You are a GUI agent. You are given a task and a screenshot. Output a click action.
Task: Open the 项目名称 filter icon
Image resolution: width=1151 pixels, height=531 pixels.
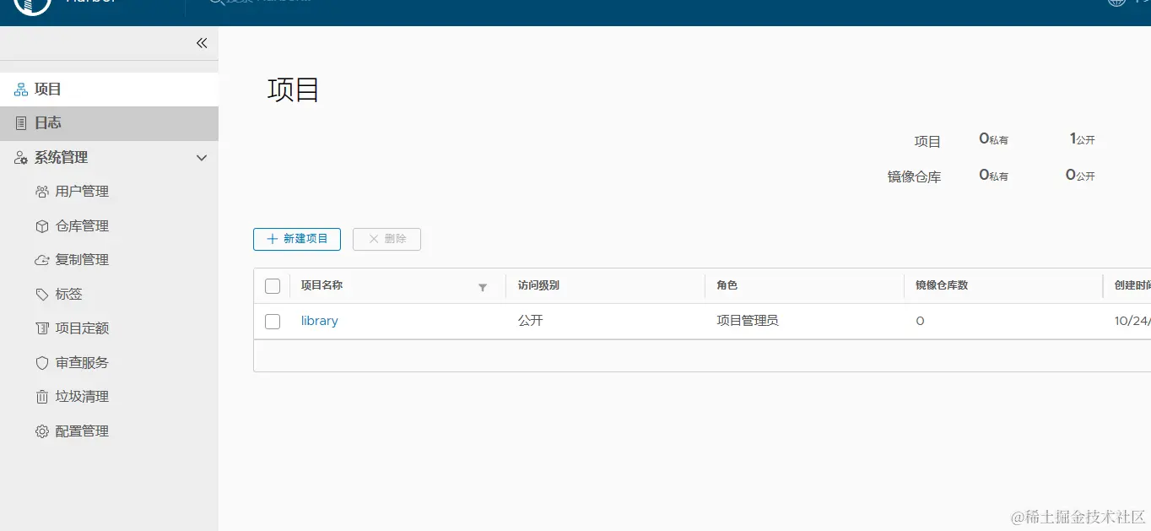(483, 288)
